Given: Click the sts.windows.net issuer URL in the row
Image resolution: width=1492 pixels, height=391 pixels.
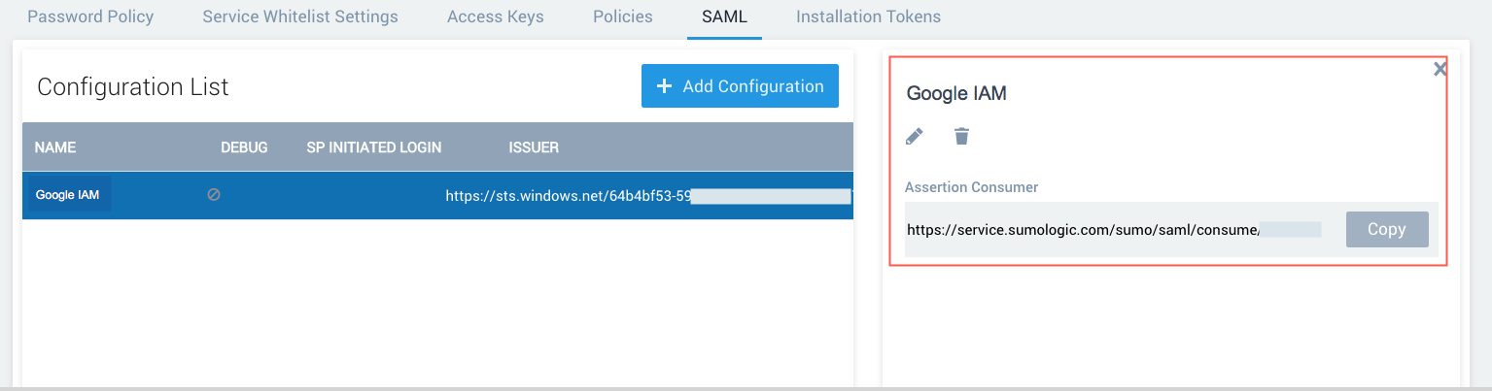Looking at the screenshot, I should point(568,195).
